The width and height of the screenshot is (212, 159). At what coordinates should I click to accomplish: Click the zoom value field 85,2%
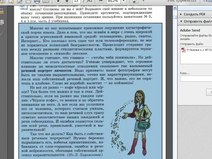[113, 1]
